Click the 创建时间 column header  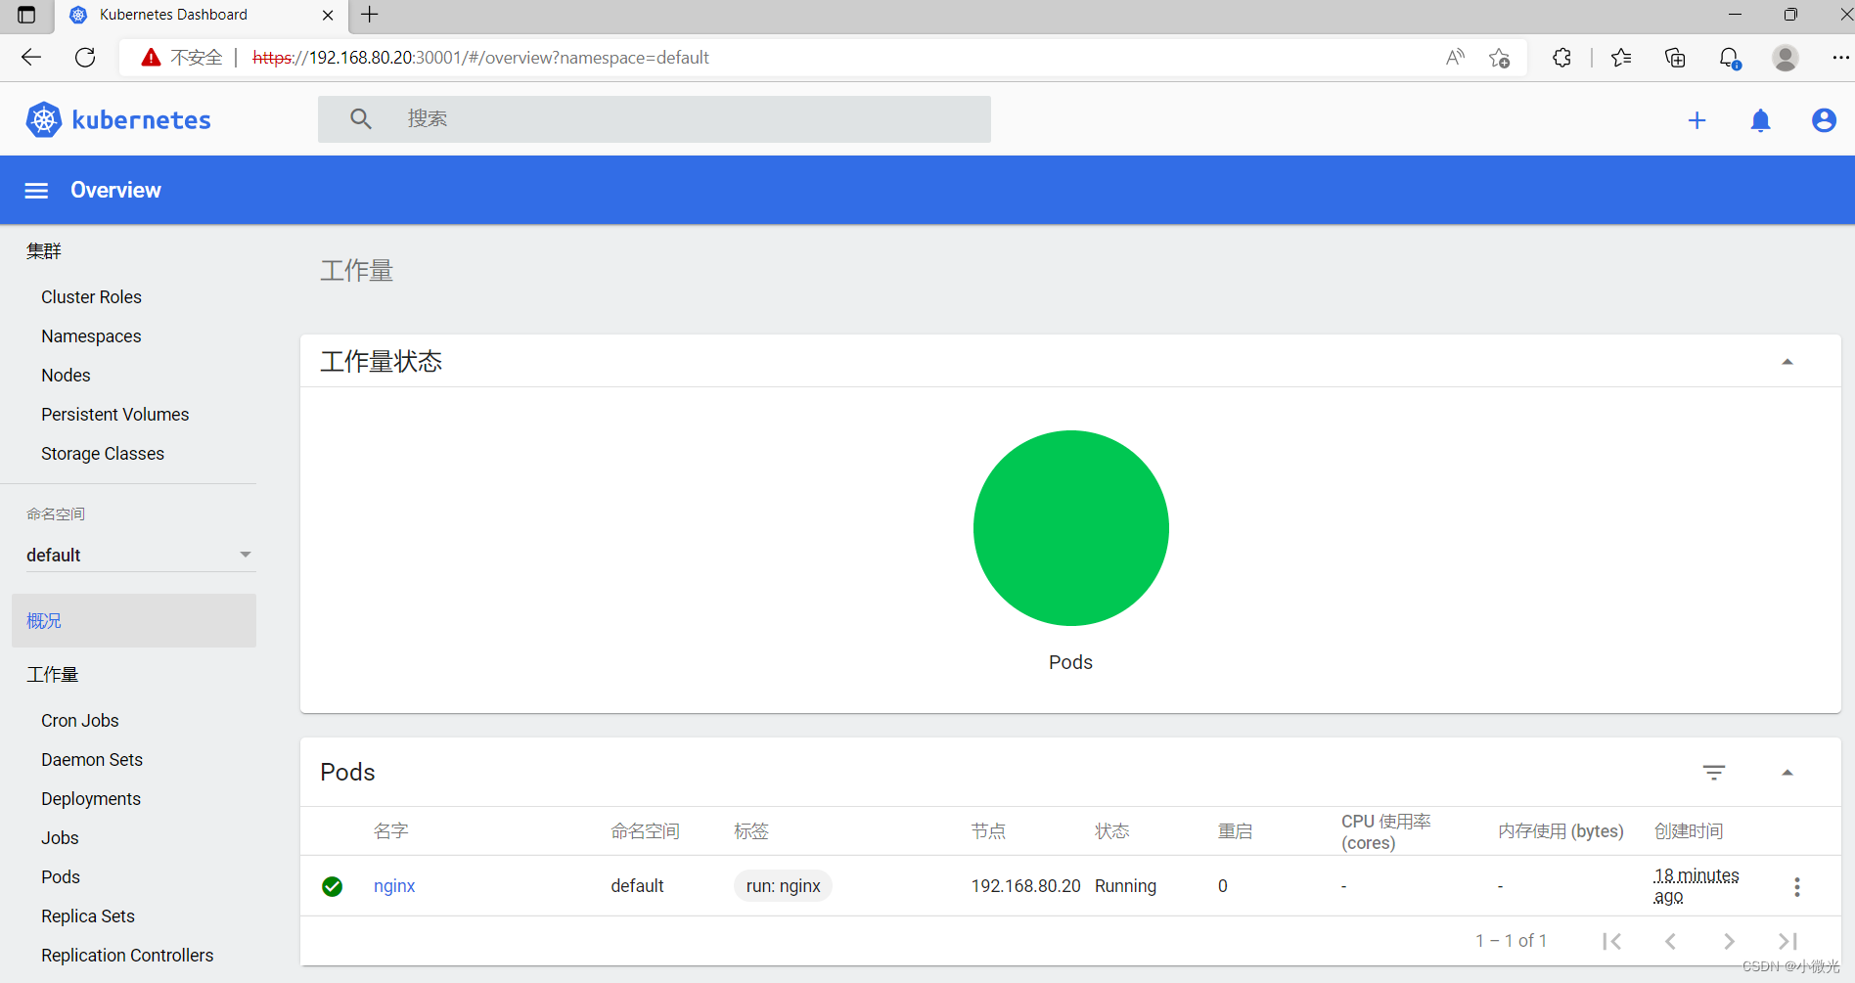pyautogui.click(x=1689, y=830)
